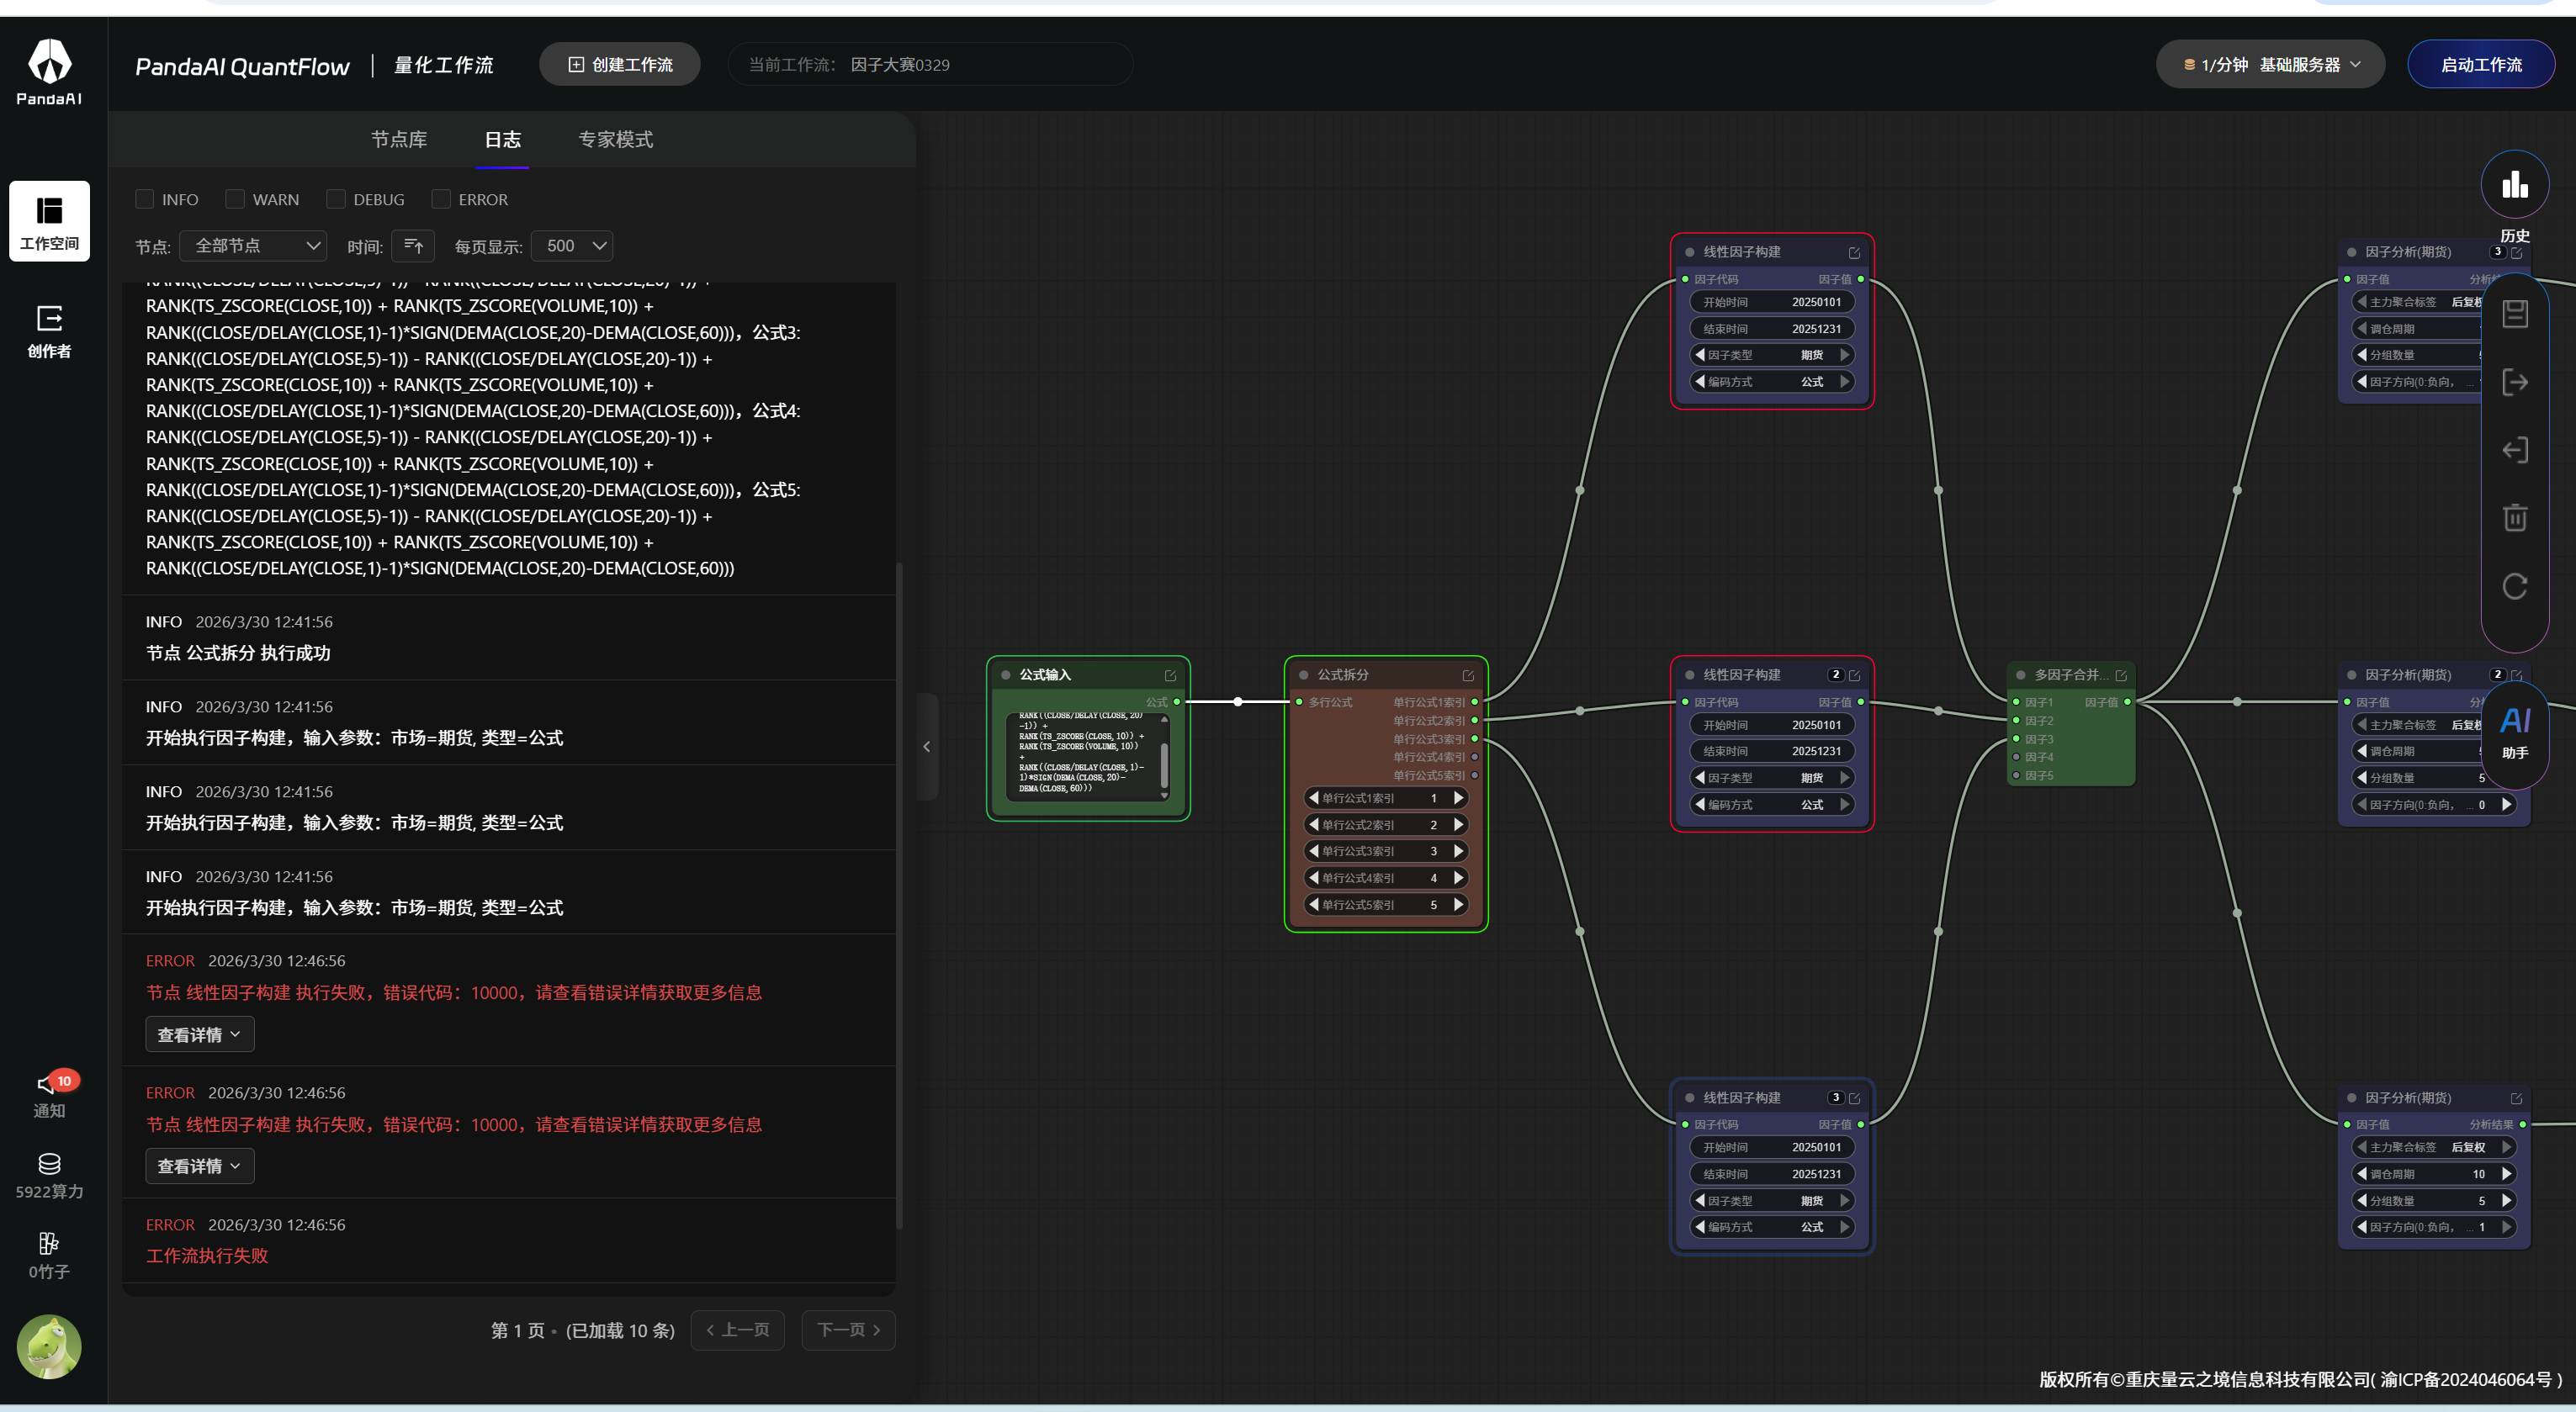This screenshot has height=1412, width=2576.
Task: Switch to the 专家模式 tab
Action: click(615, 140)
